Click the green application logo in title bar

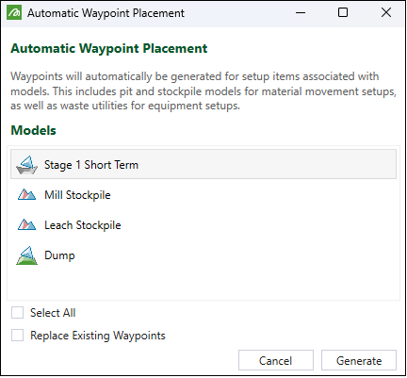[x=14, y=12]
